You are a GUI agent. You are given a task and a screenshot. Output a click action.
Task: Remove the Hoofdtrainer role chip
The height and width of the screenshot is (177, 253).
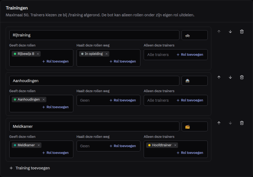coord(175,145)
